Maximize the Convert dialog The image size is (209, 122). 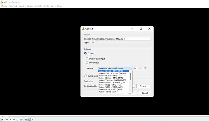pyautogui.click(x=141, y=29)
